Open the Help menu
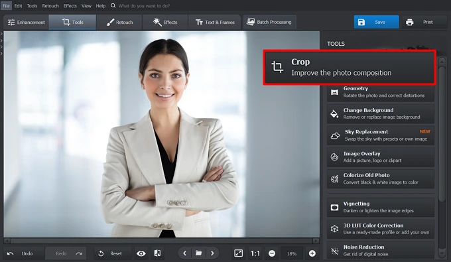Screen dimensions: 451x262 pyautogui.click(x=100, y=6)
